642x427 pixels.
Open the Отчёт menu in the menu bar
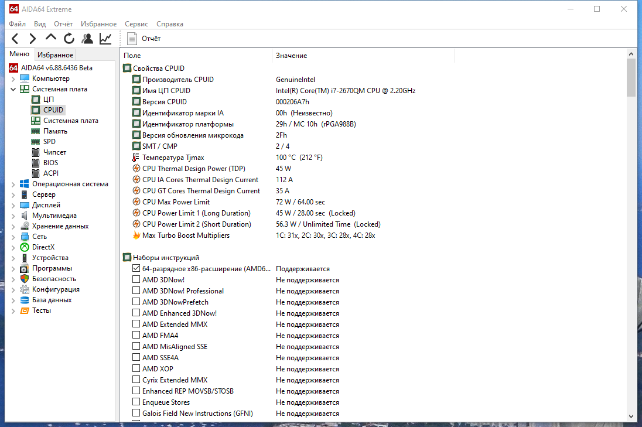click(63, 24)
